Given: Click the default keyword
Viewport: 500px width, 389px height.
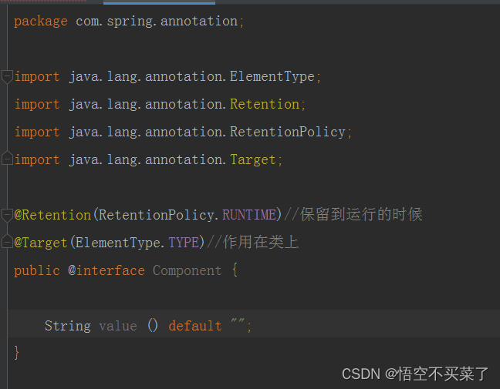Looking at the screenshot, I should [x=195, y=326].
